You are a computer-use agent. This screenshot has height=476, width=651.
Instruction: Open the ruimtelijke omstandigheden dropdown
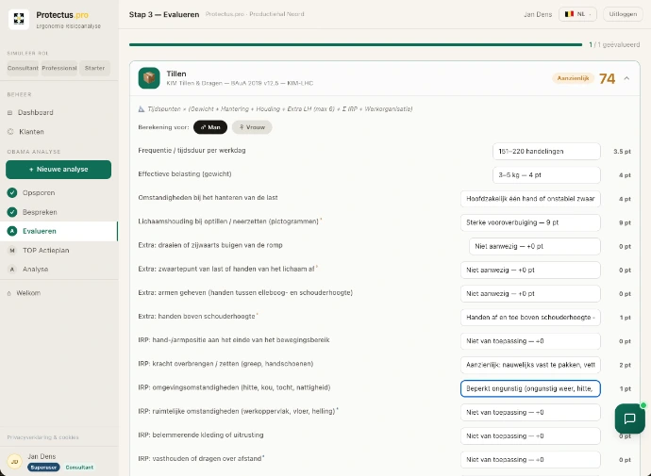click(x=530, y=412)
